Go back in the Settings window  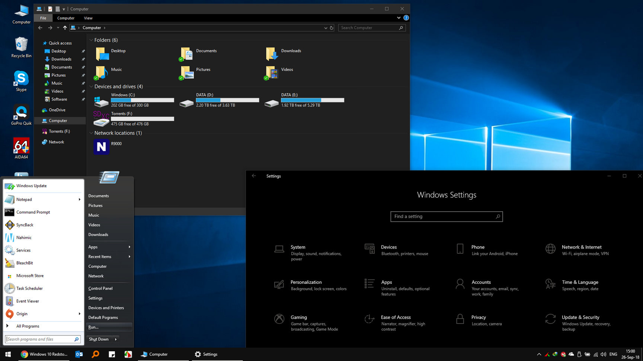[254, 176]
